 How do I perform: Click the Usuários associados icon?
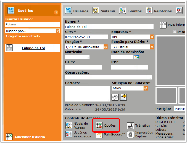pyautogui.click(x=69, y=134)
